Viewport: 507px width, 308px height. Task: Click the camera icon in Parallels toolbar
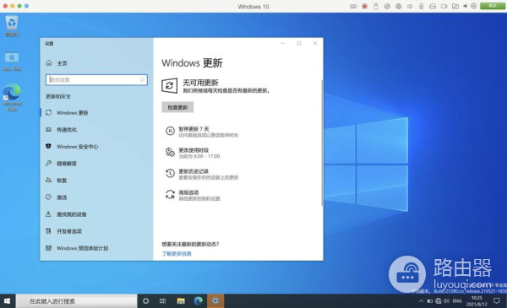click(x=444, y=6)
